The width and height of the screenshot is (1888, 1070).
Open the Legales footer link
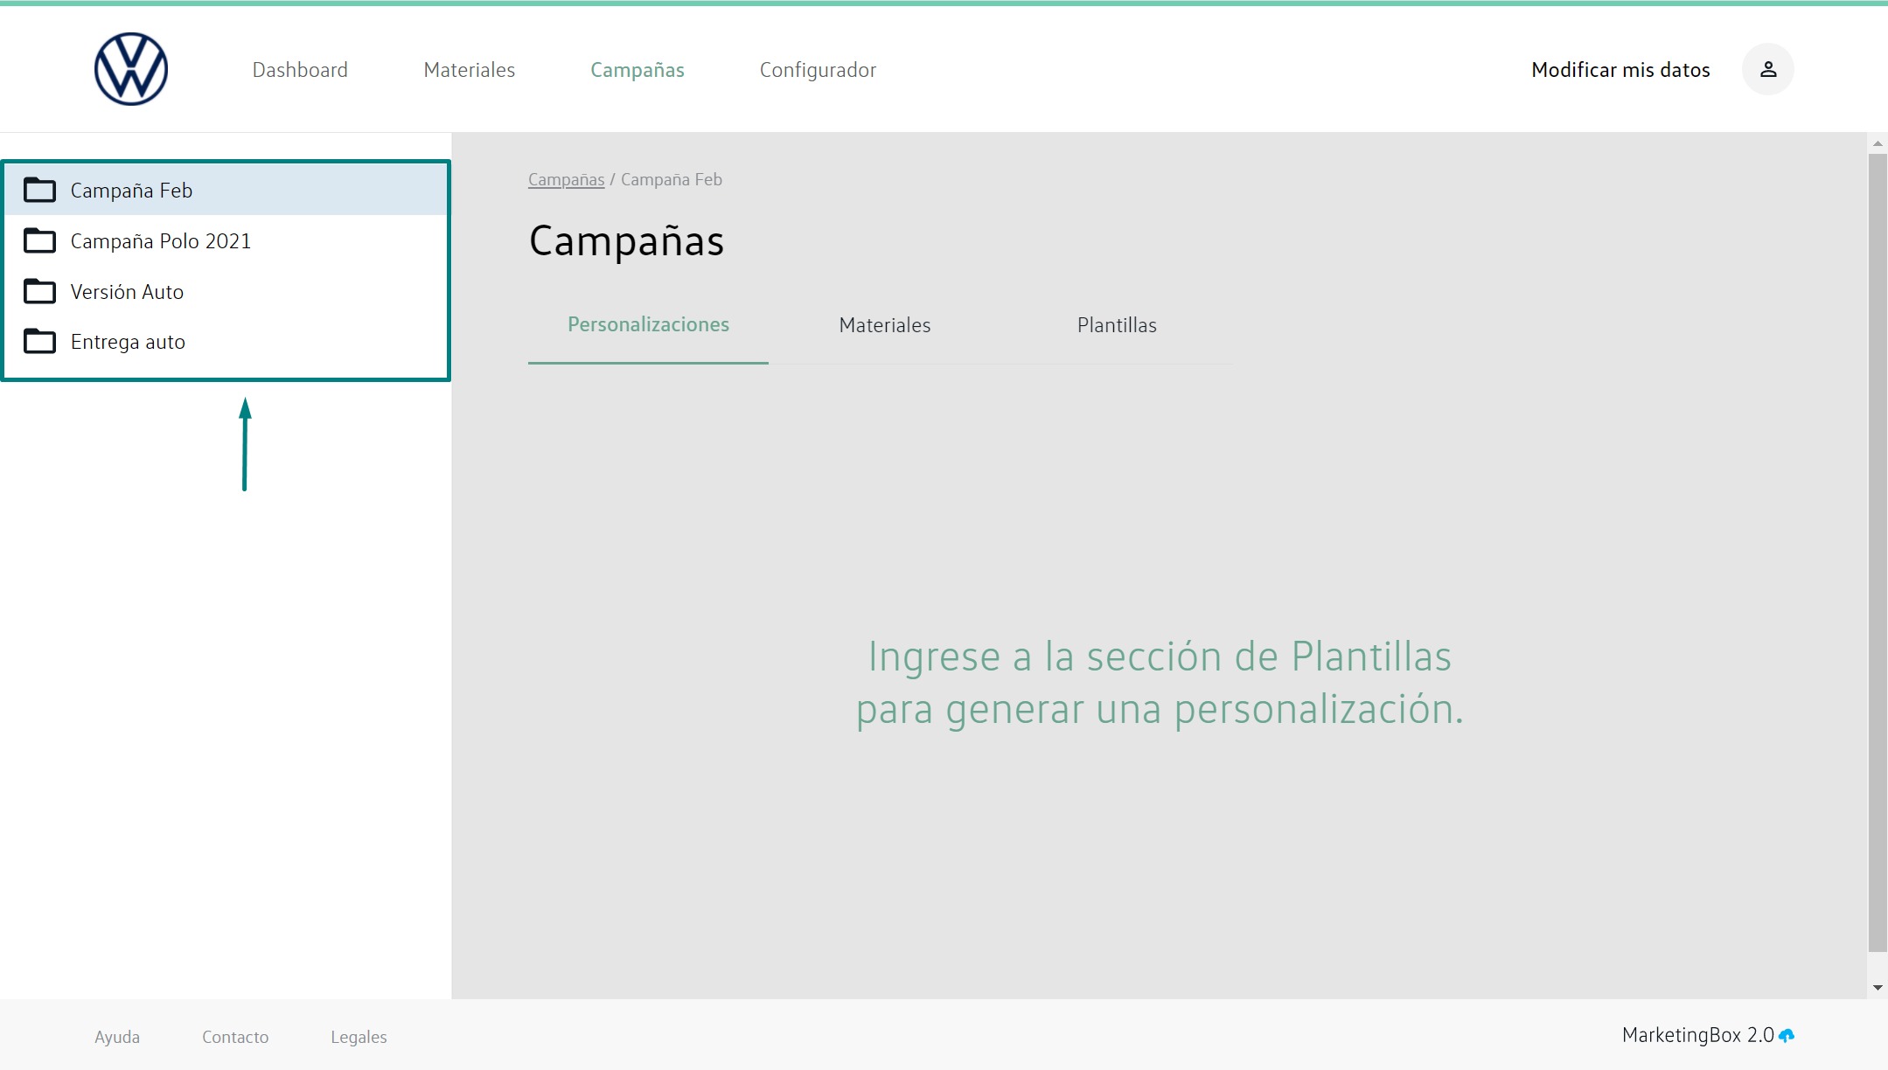click(x=359, y=1037)
